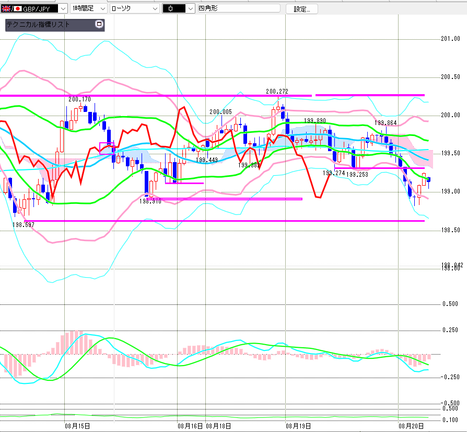Click the 199.253 price label

(x=357, y=175)
